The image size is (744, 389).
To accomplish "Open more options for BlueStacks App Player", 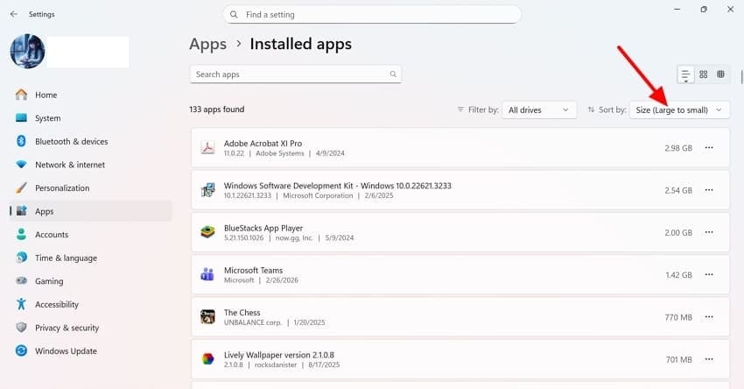I will pyautogui.click(x=709, y=232).
